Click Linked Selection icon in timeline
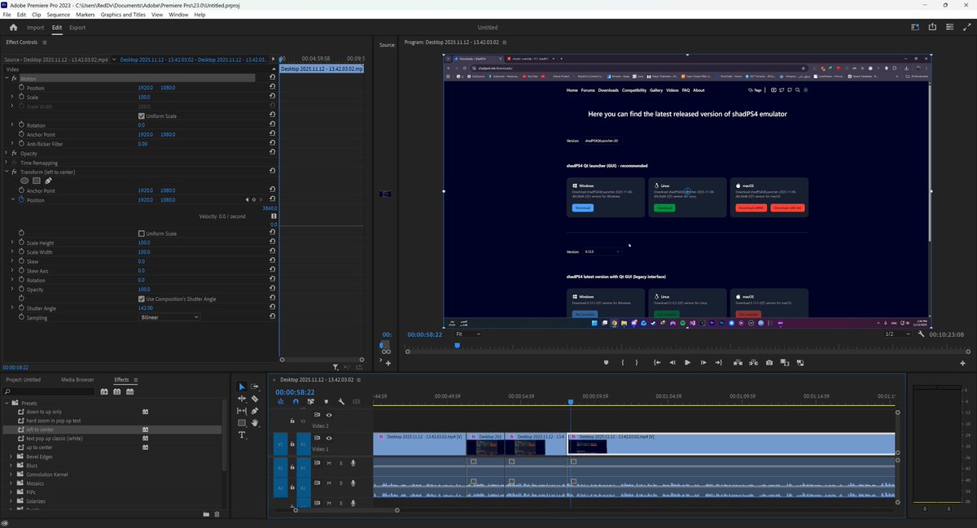977x528 pixels. click(x=311, y=401)
